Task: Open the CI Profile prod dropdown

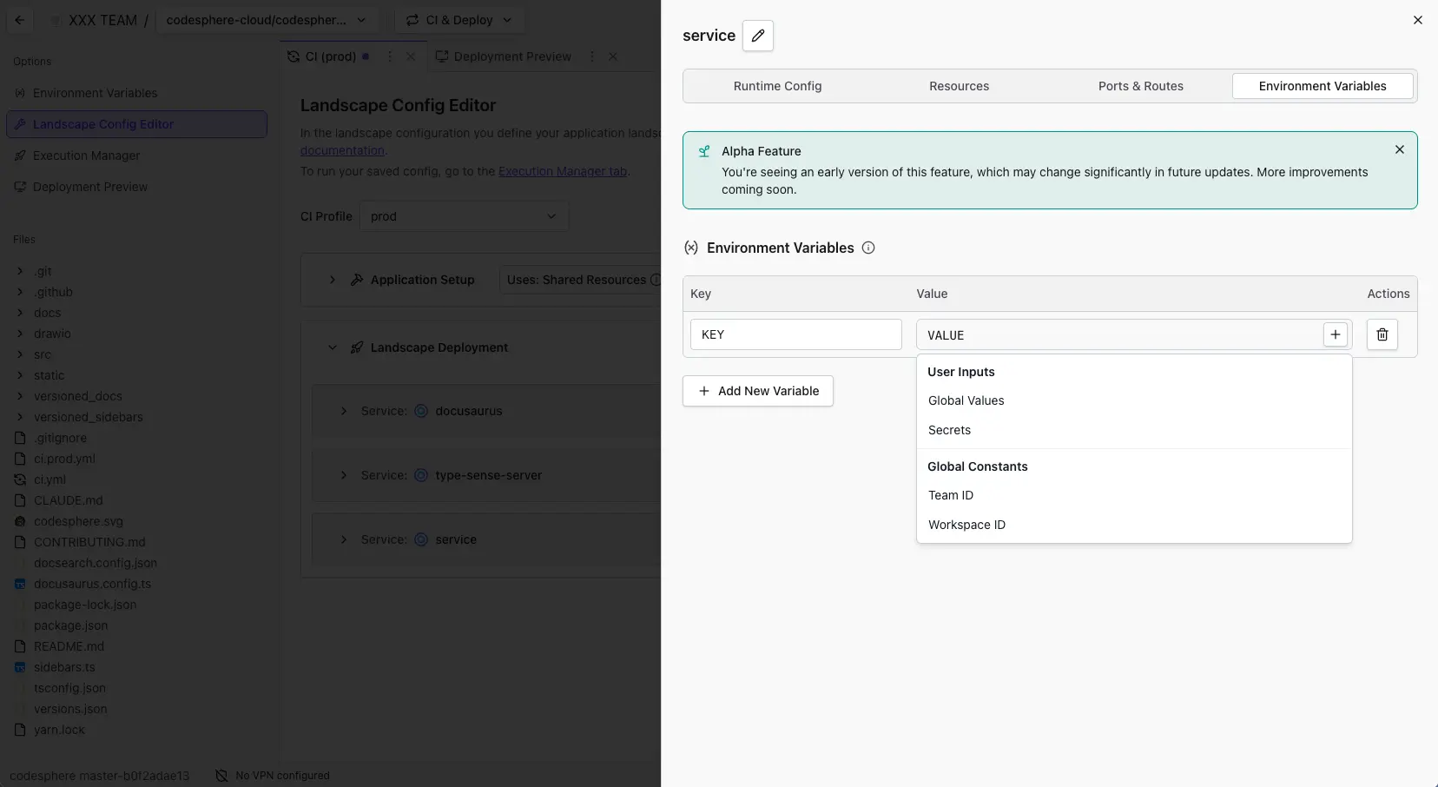Action: point(464,216)
